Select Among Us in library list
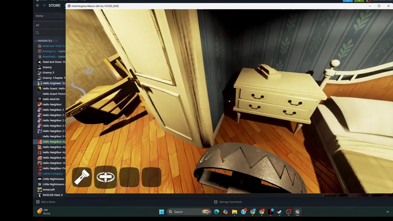 54,51
